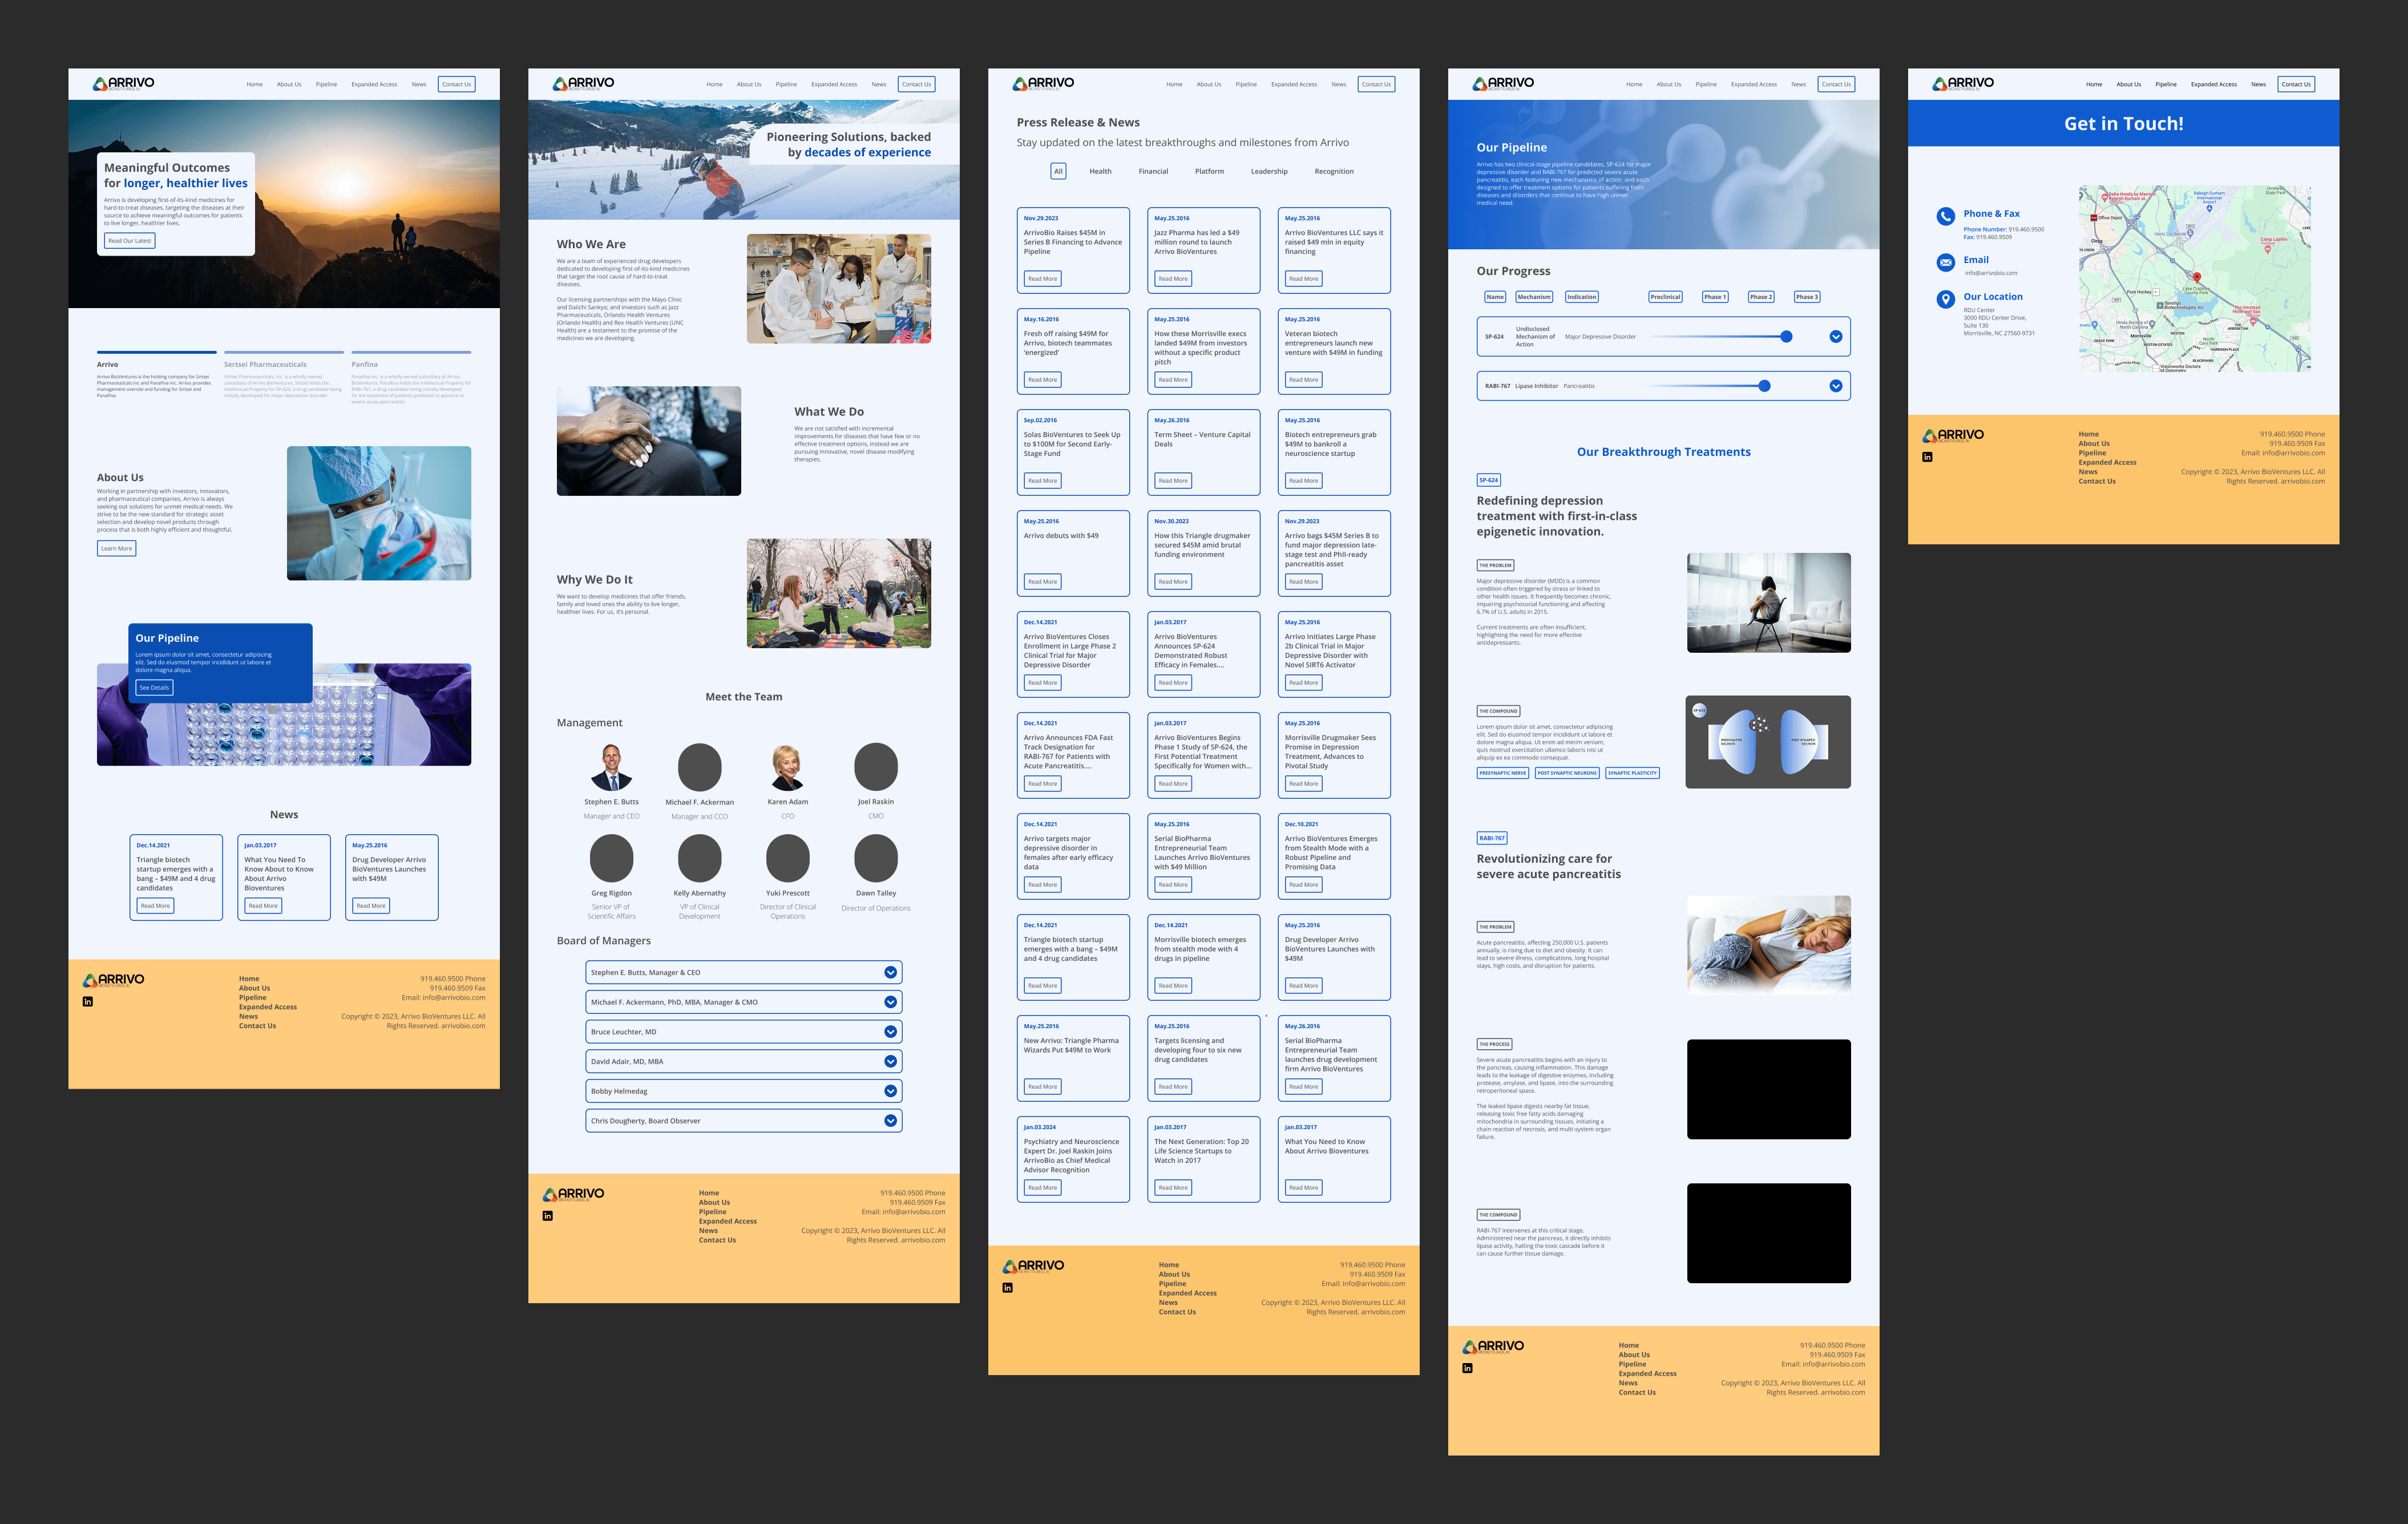The width and height of the screenshot is (2408, 1524).
Task: Select the All news filter
Action: pyautogui.click(x=1058, y=172)
